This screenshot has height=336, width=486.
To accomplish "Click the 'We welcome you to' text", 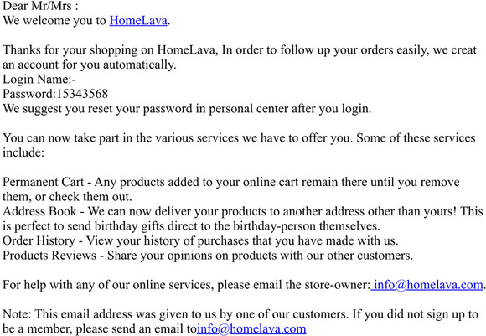I will tap(54, 20).
